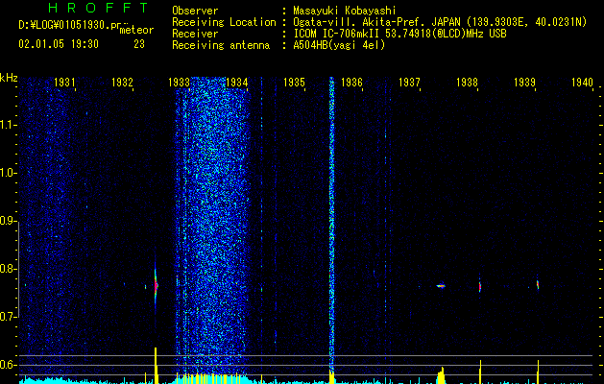The width and height of the screenshot is (604, 384).
Task: Click the 1933 time marker
Action: click(x=180, y=82)
